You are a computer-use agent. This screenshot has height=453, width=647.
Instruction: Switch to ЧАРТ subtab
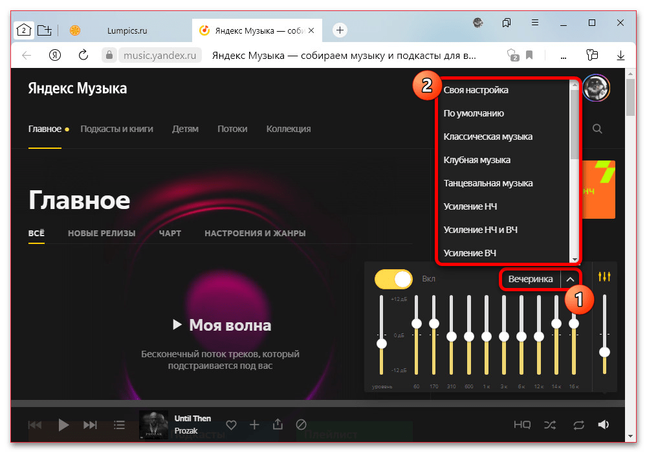pos(170,234)
